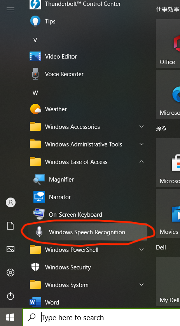Open Windows Speech Recognition microphone icon

click(x=39, y=232)
